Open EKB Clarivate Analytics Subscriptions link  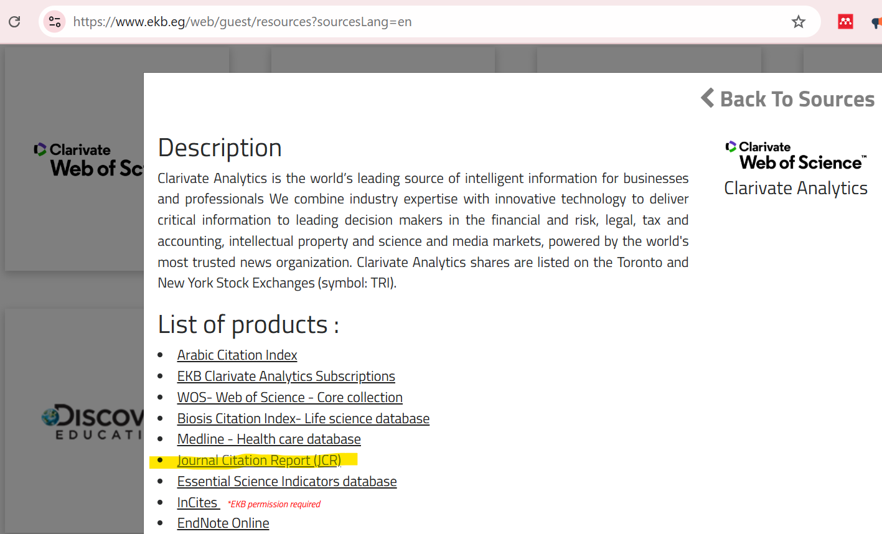(x=286, y=377)
